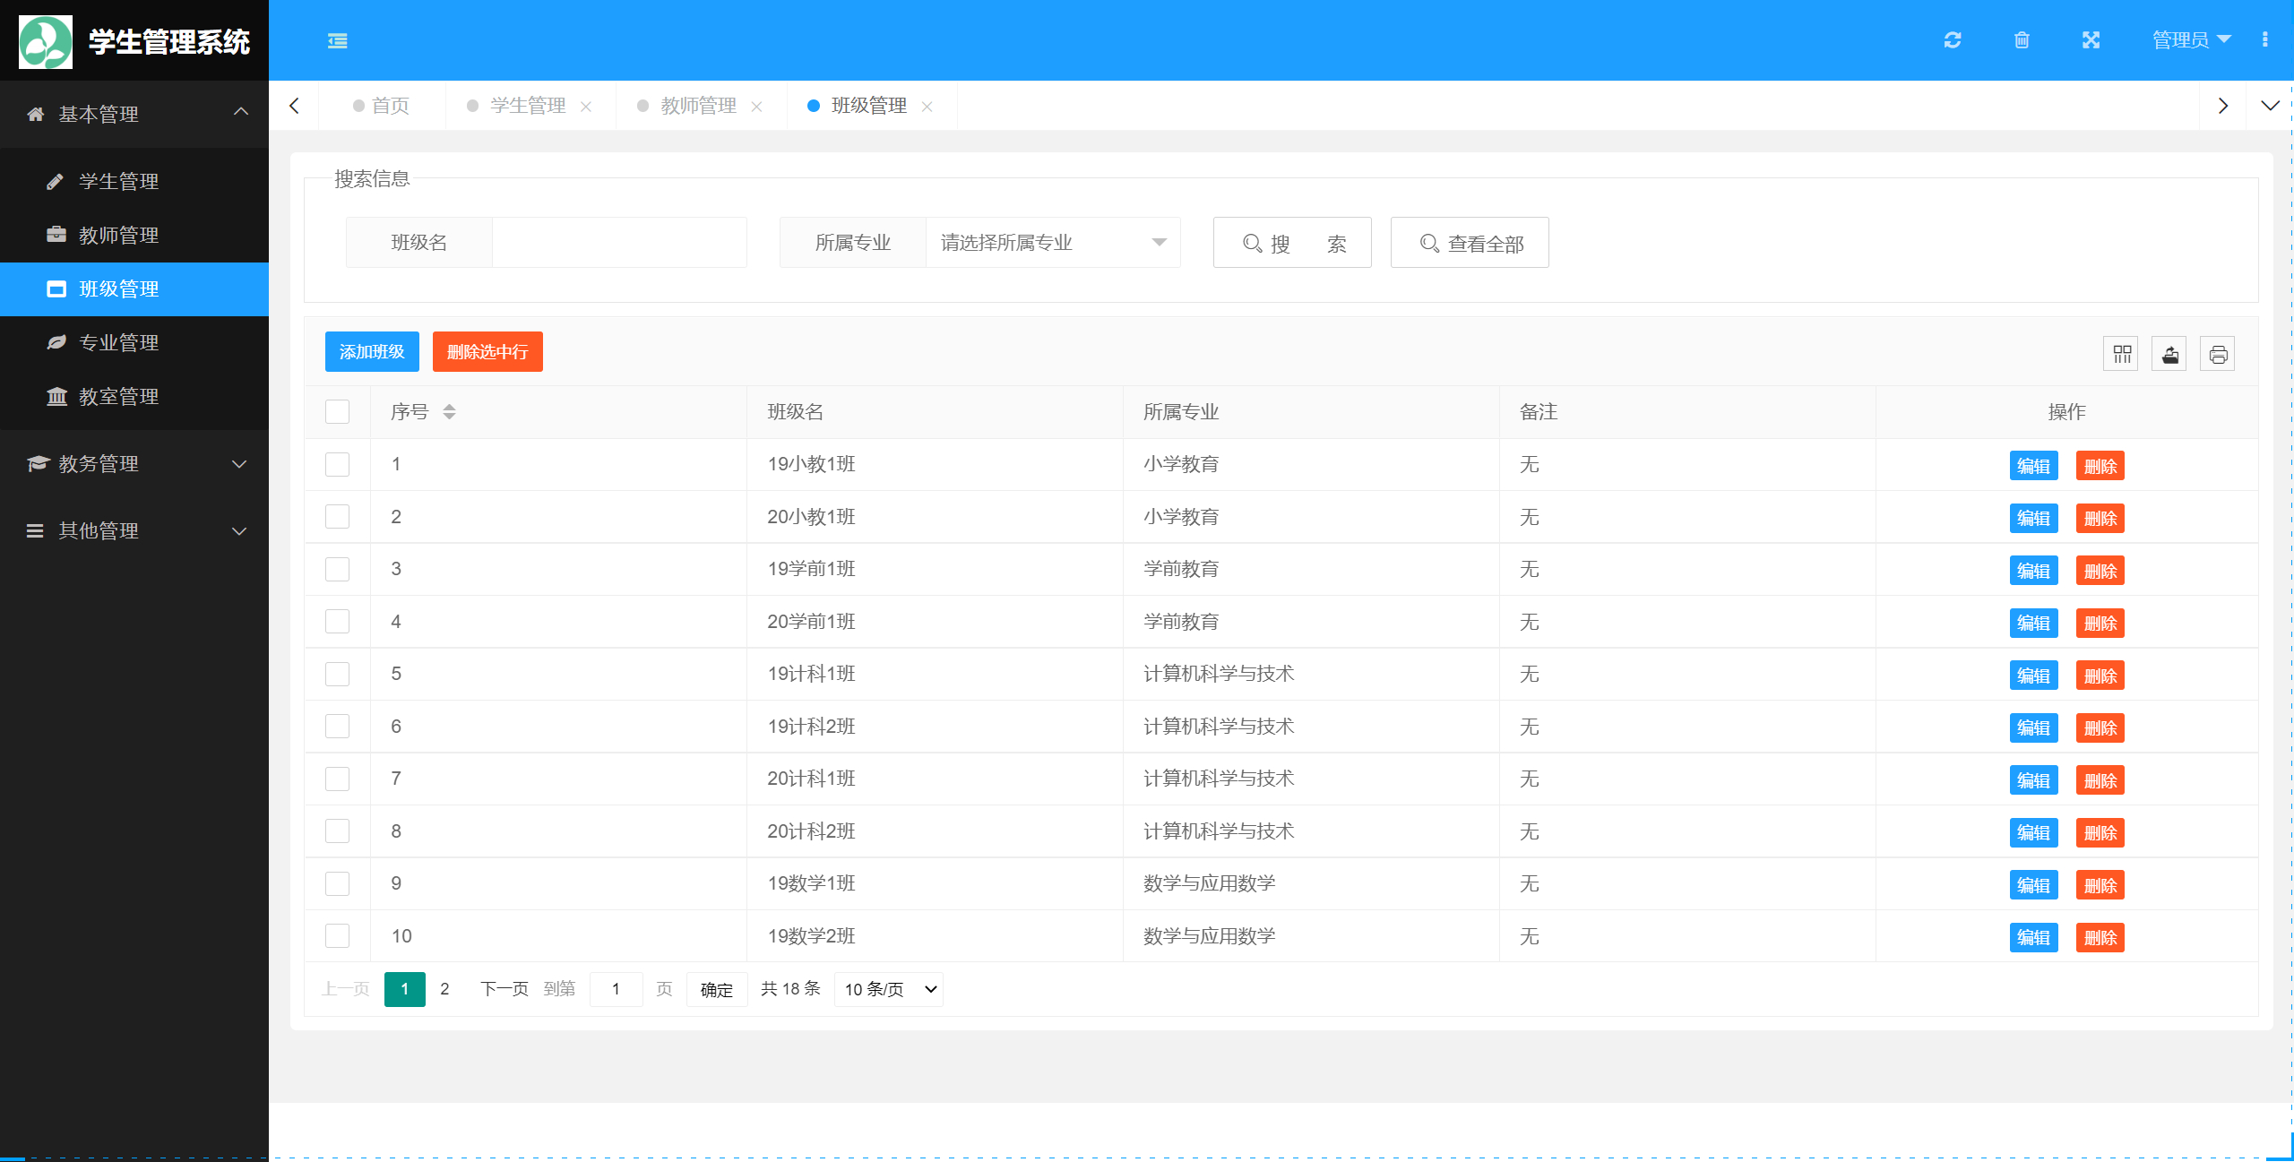Click the 搜索 button
Viewport: 2294px width, 1162px height.
[1292, 243]
